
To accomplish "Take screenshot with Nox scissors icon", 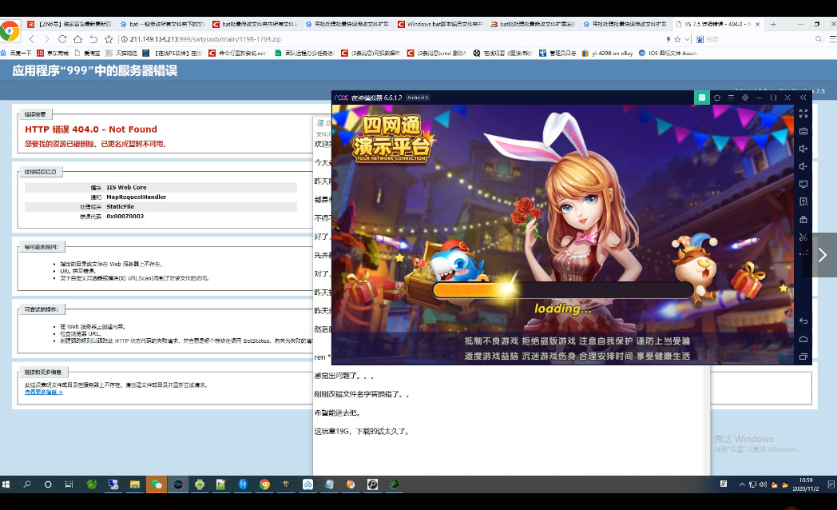I will pyautogui.click(x=803, y=237).
